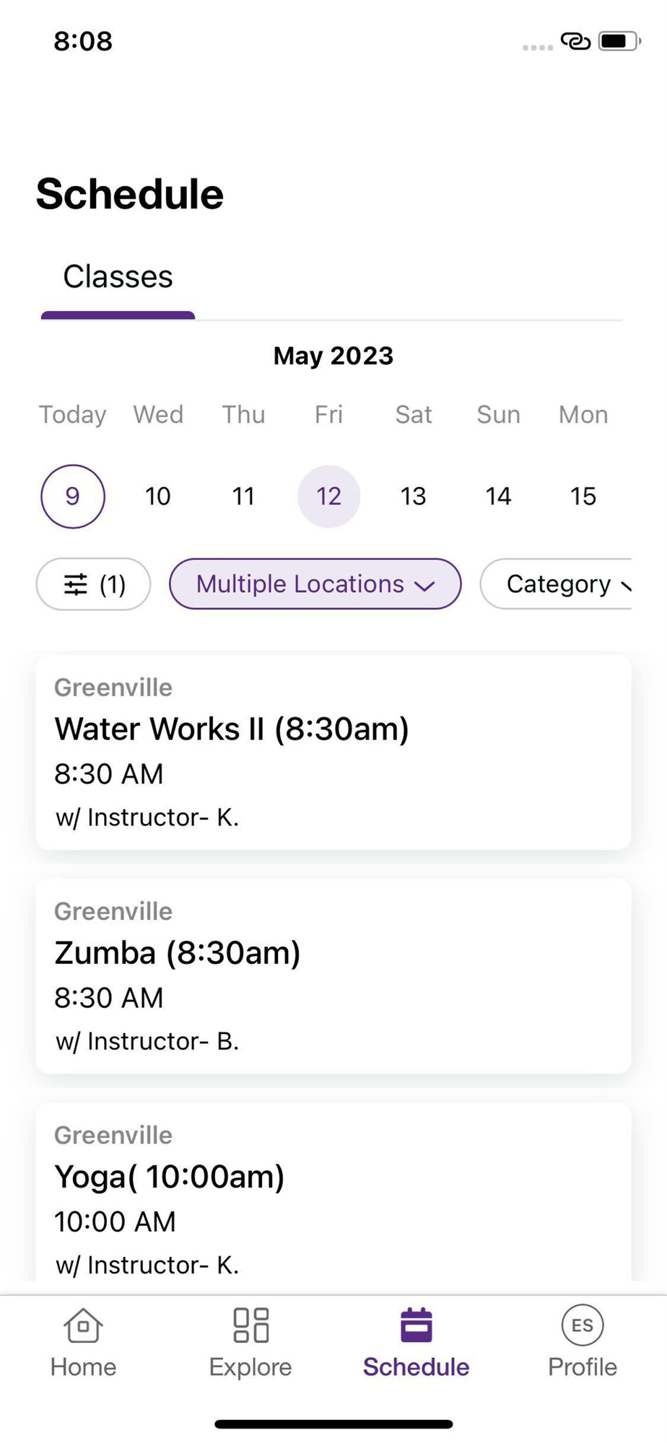Select Sunday the 14th
Viewport: 667px width, 1443px height.
pos(498,496)
